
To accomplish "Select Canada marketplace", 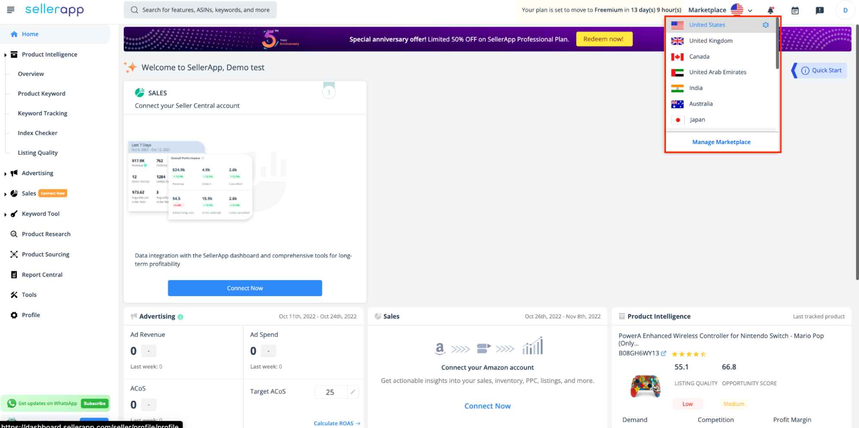I will (x=721, y=57).
